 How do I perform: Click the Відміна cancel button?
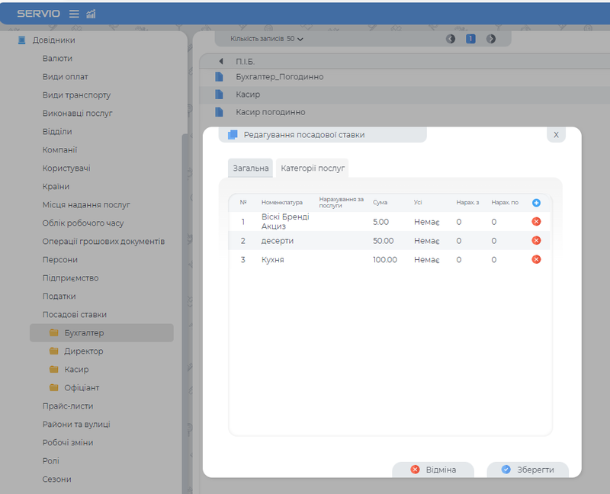(433, 470)
